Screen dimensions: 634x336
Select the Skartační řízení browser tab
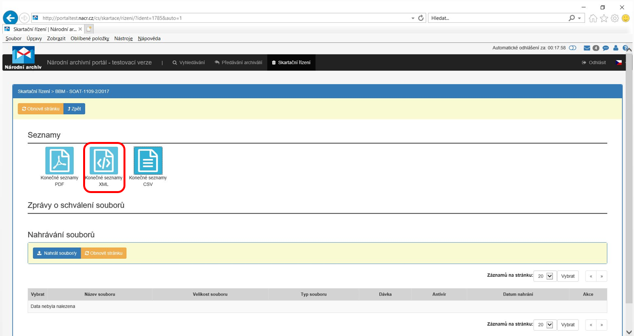(43, 29)
